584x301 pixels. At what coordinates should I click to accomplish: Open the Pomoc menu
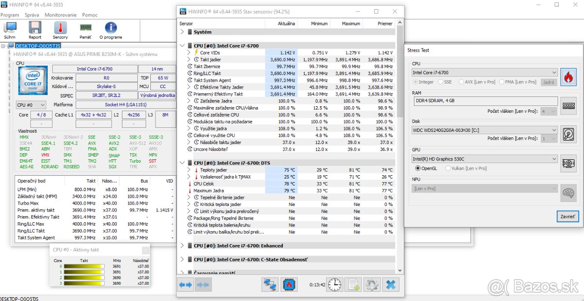[90, 15]
